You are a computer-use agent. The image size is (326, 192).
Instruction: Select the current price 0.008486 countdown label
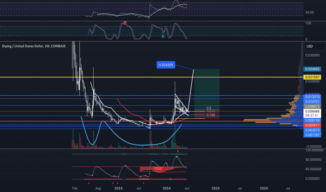coord(312,113)
